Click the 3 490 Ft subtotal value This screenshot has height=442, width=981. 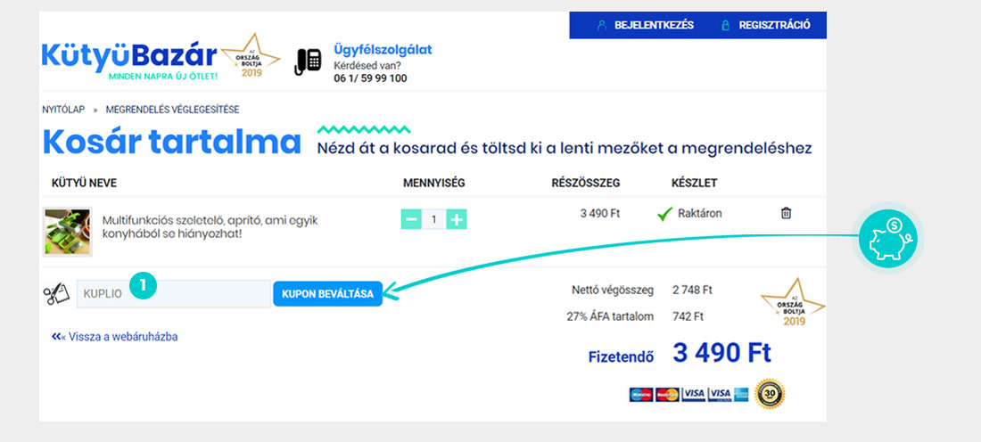pos(600,213)
